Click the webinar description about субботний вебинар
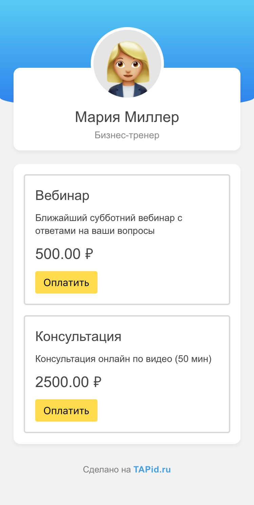This screenshot has width=254, height=505. tap(108, 224)
